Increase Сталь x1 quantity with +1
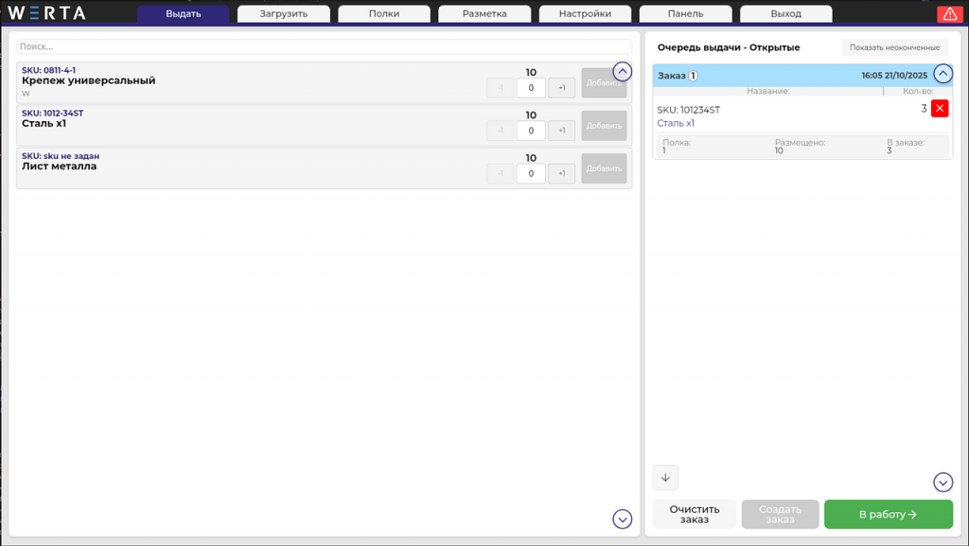Image resolution: width=969 pixels, height=546 pixels. tap(561, 131)
